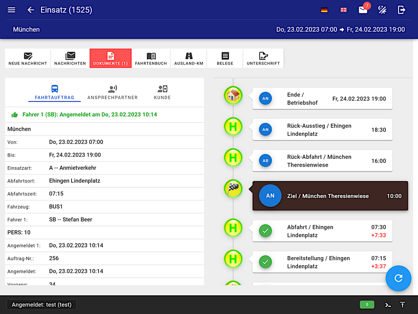
Task: Click the green 0 counter badge
Action: pos(367,305)
